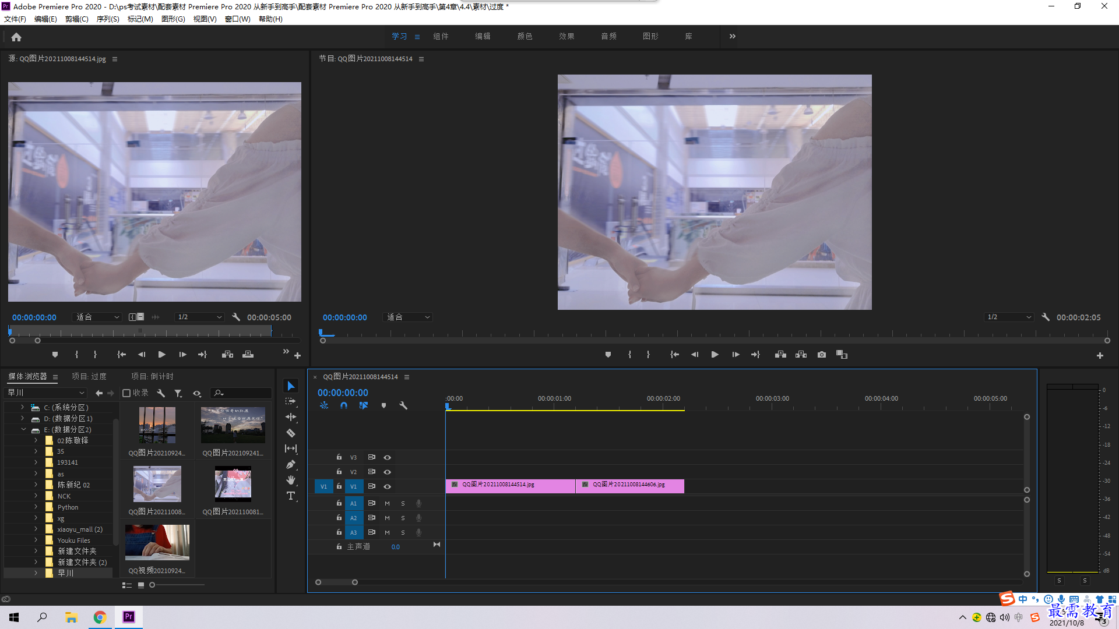
Task: Open Source monitor zoom level 适合 dropdown
Action: [x=97, y=317]
